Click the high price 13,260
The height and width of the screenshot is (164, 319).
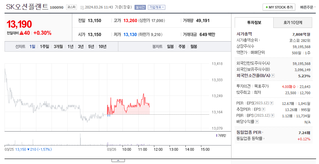tap(130, 20)
